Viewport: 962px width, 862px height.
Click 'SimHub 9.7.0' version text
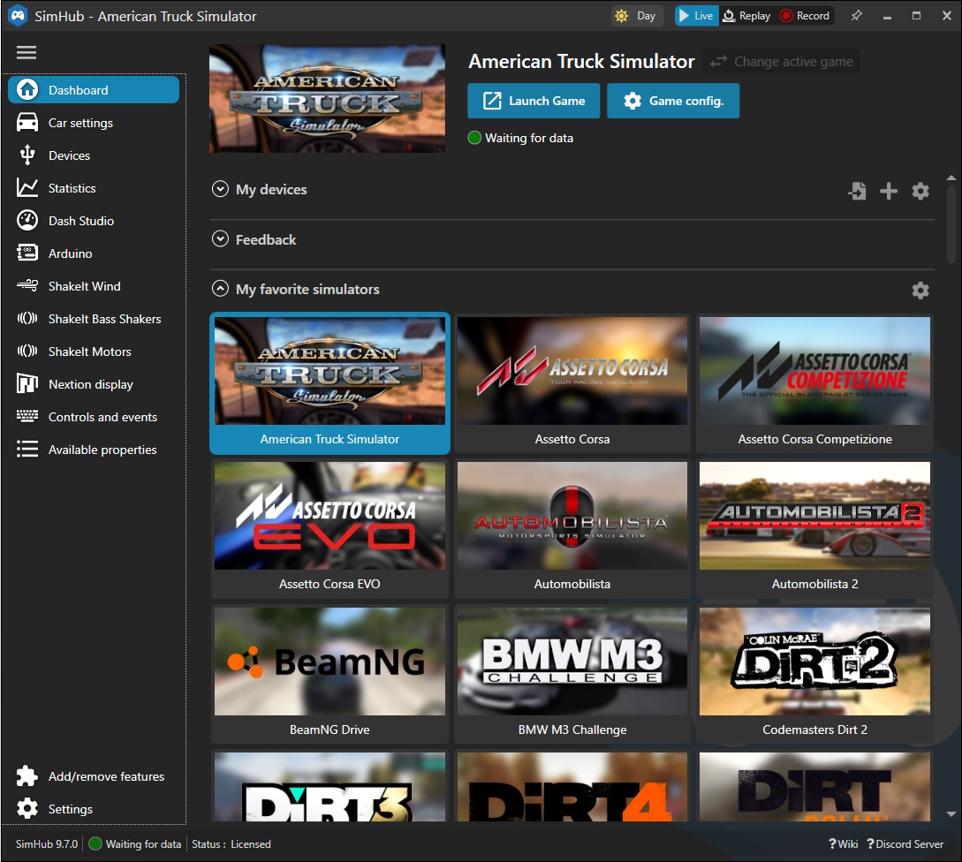tap(47, 843)
